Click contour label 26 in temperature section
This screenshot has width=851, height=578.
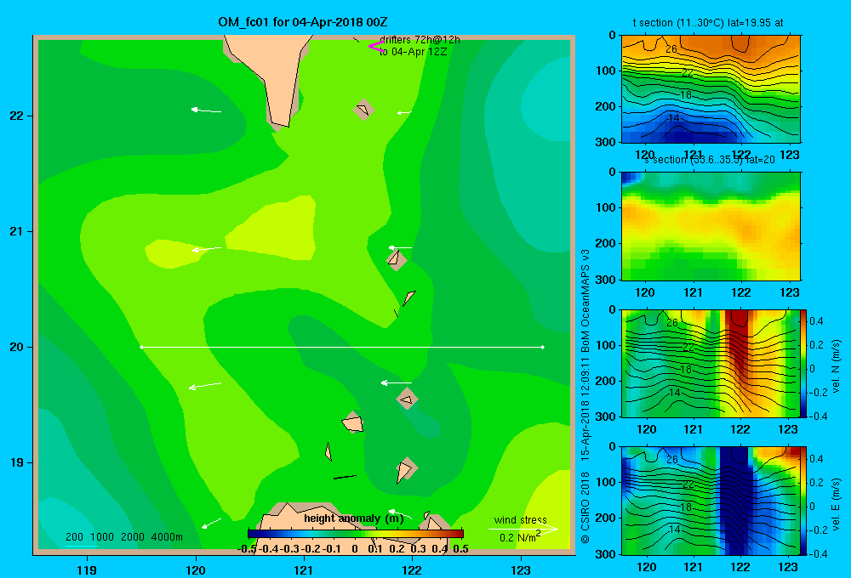[671, 48]
